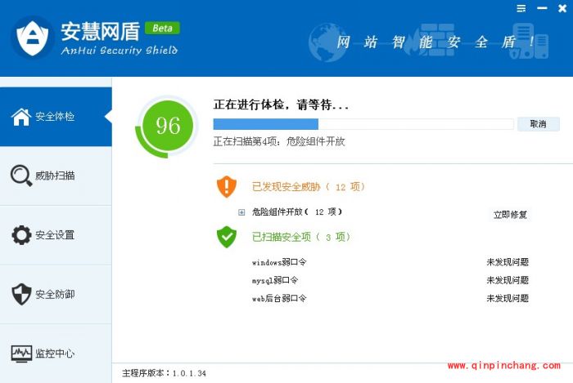
Task: Click the blue scan progress bar
Action: [x=363, y=124]
